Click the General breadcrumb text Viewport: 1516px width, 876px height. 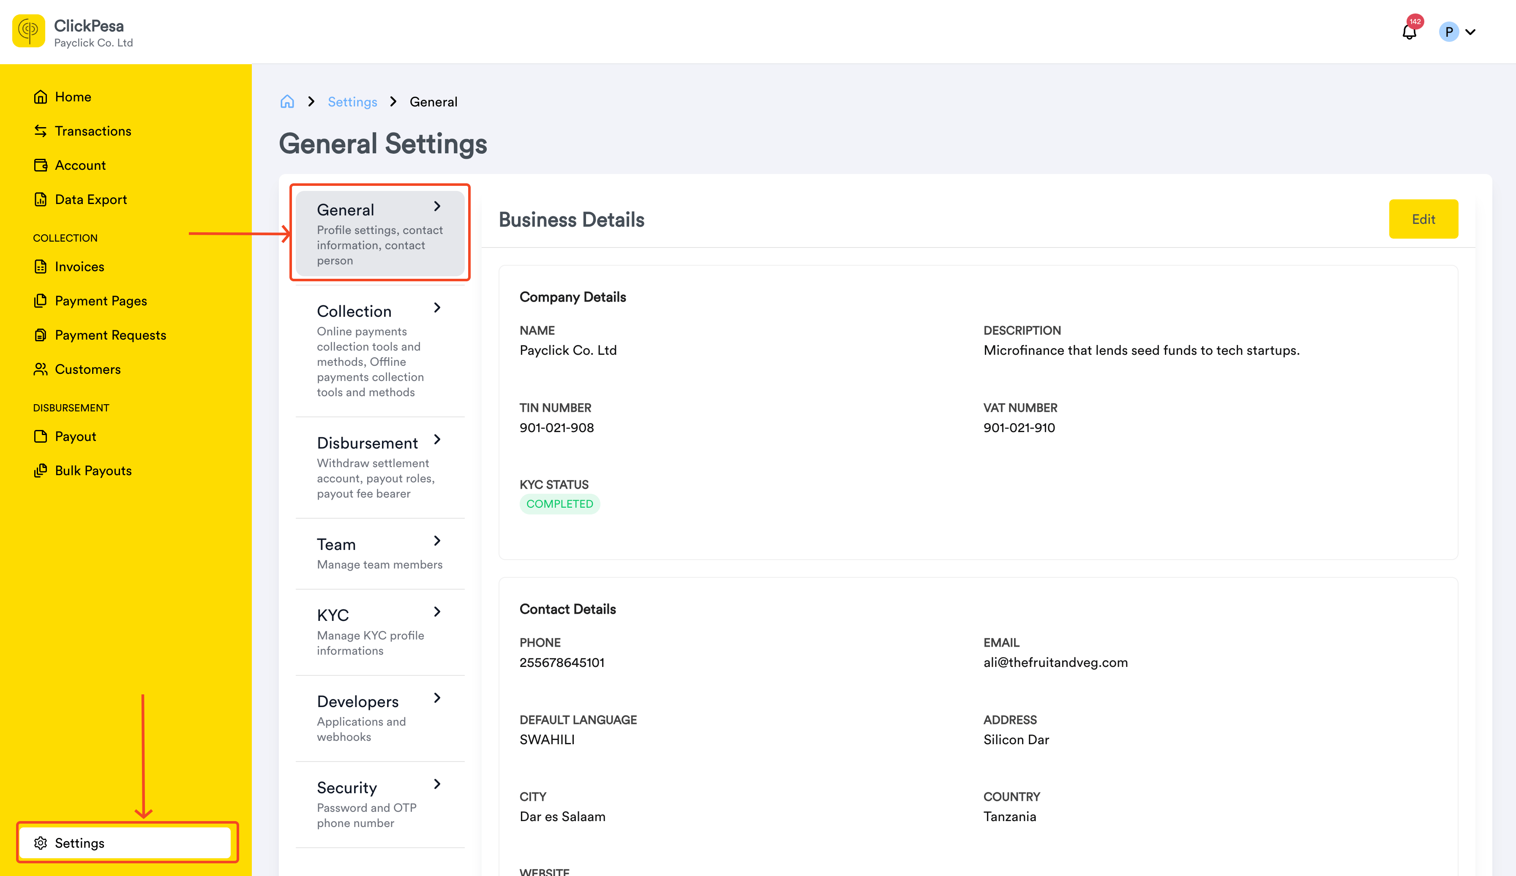tap(433, 102)
